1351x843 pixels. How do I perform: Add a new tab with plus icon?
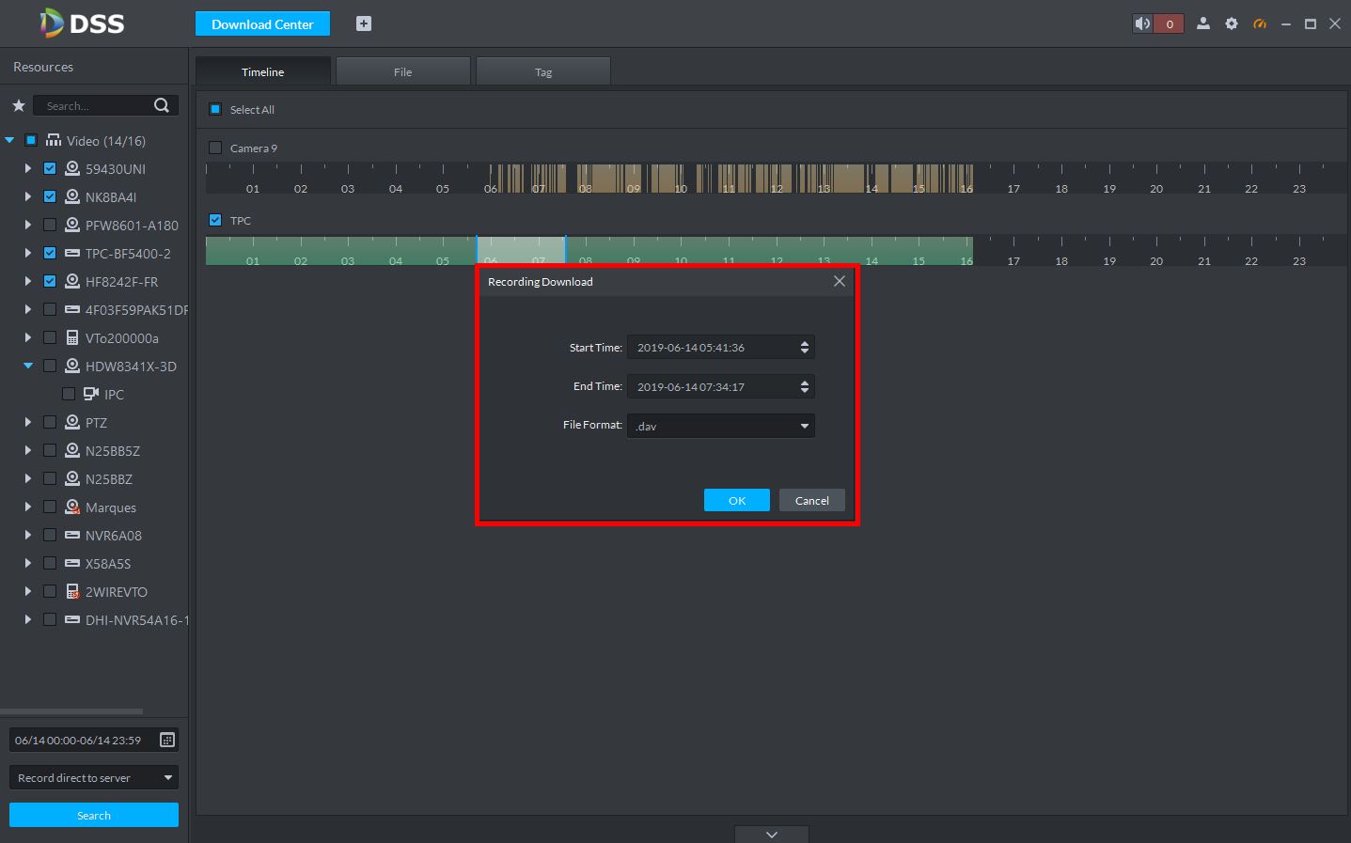click(364, 23)
